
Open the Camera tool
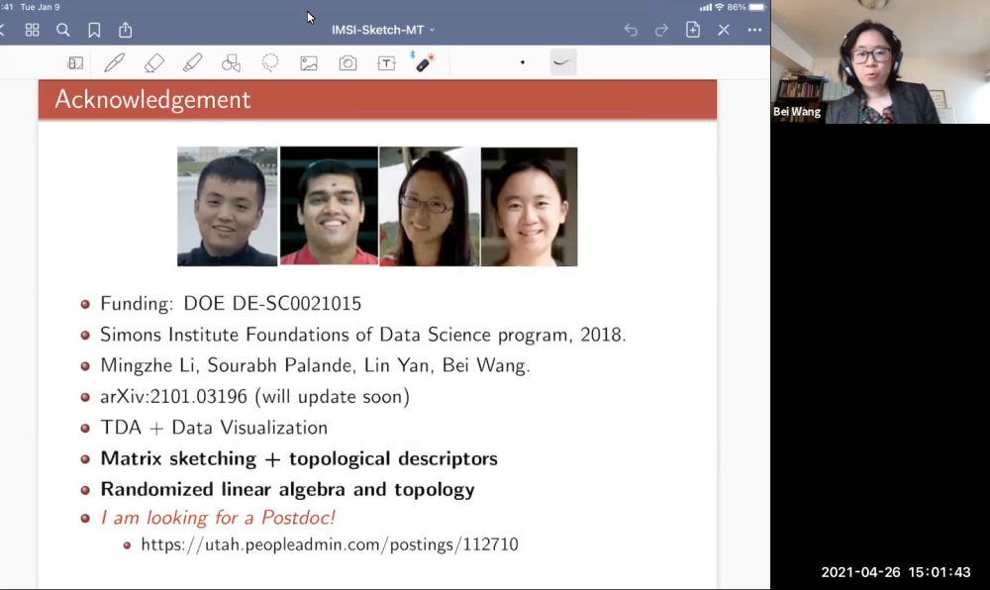(347, 63)
